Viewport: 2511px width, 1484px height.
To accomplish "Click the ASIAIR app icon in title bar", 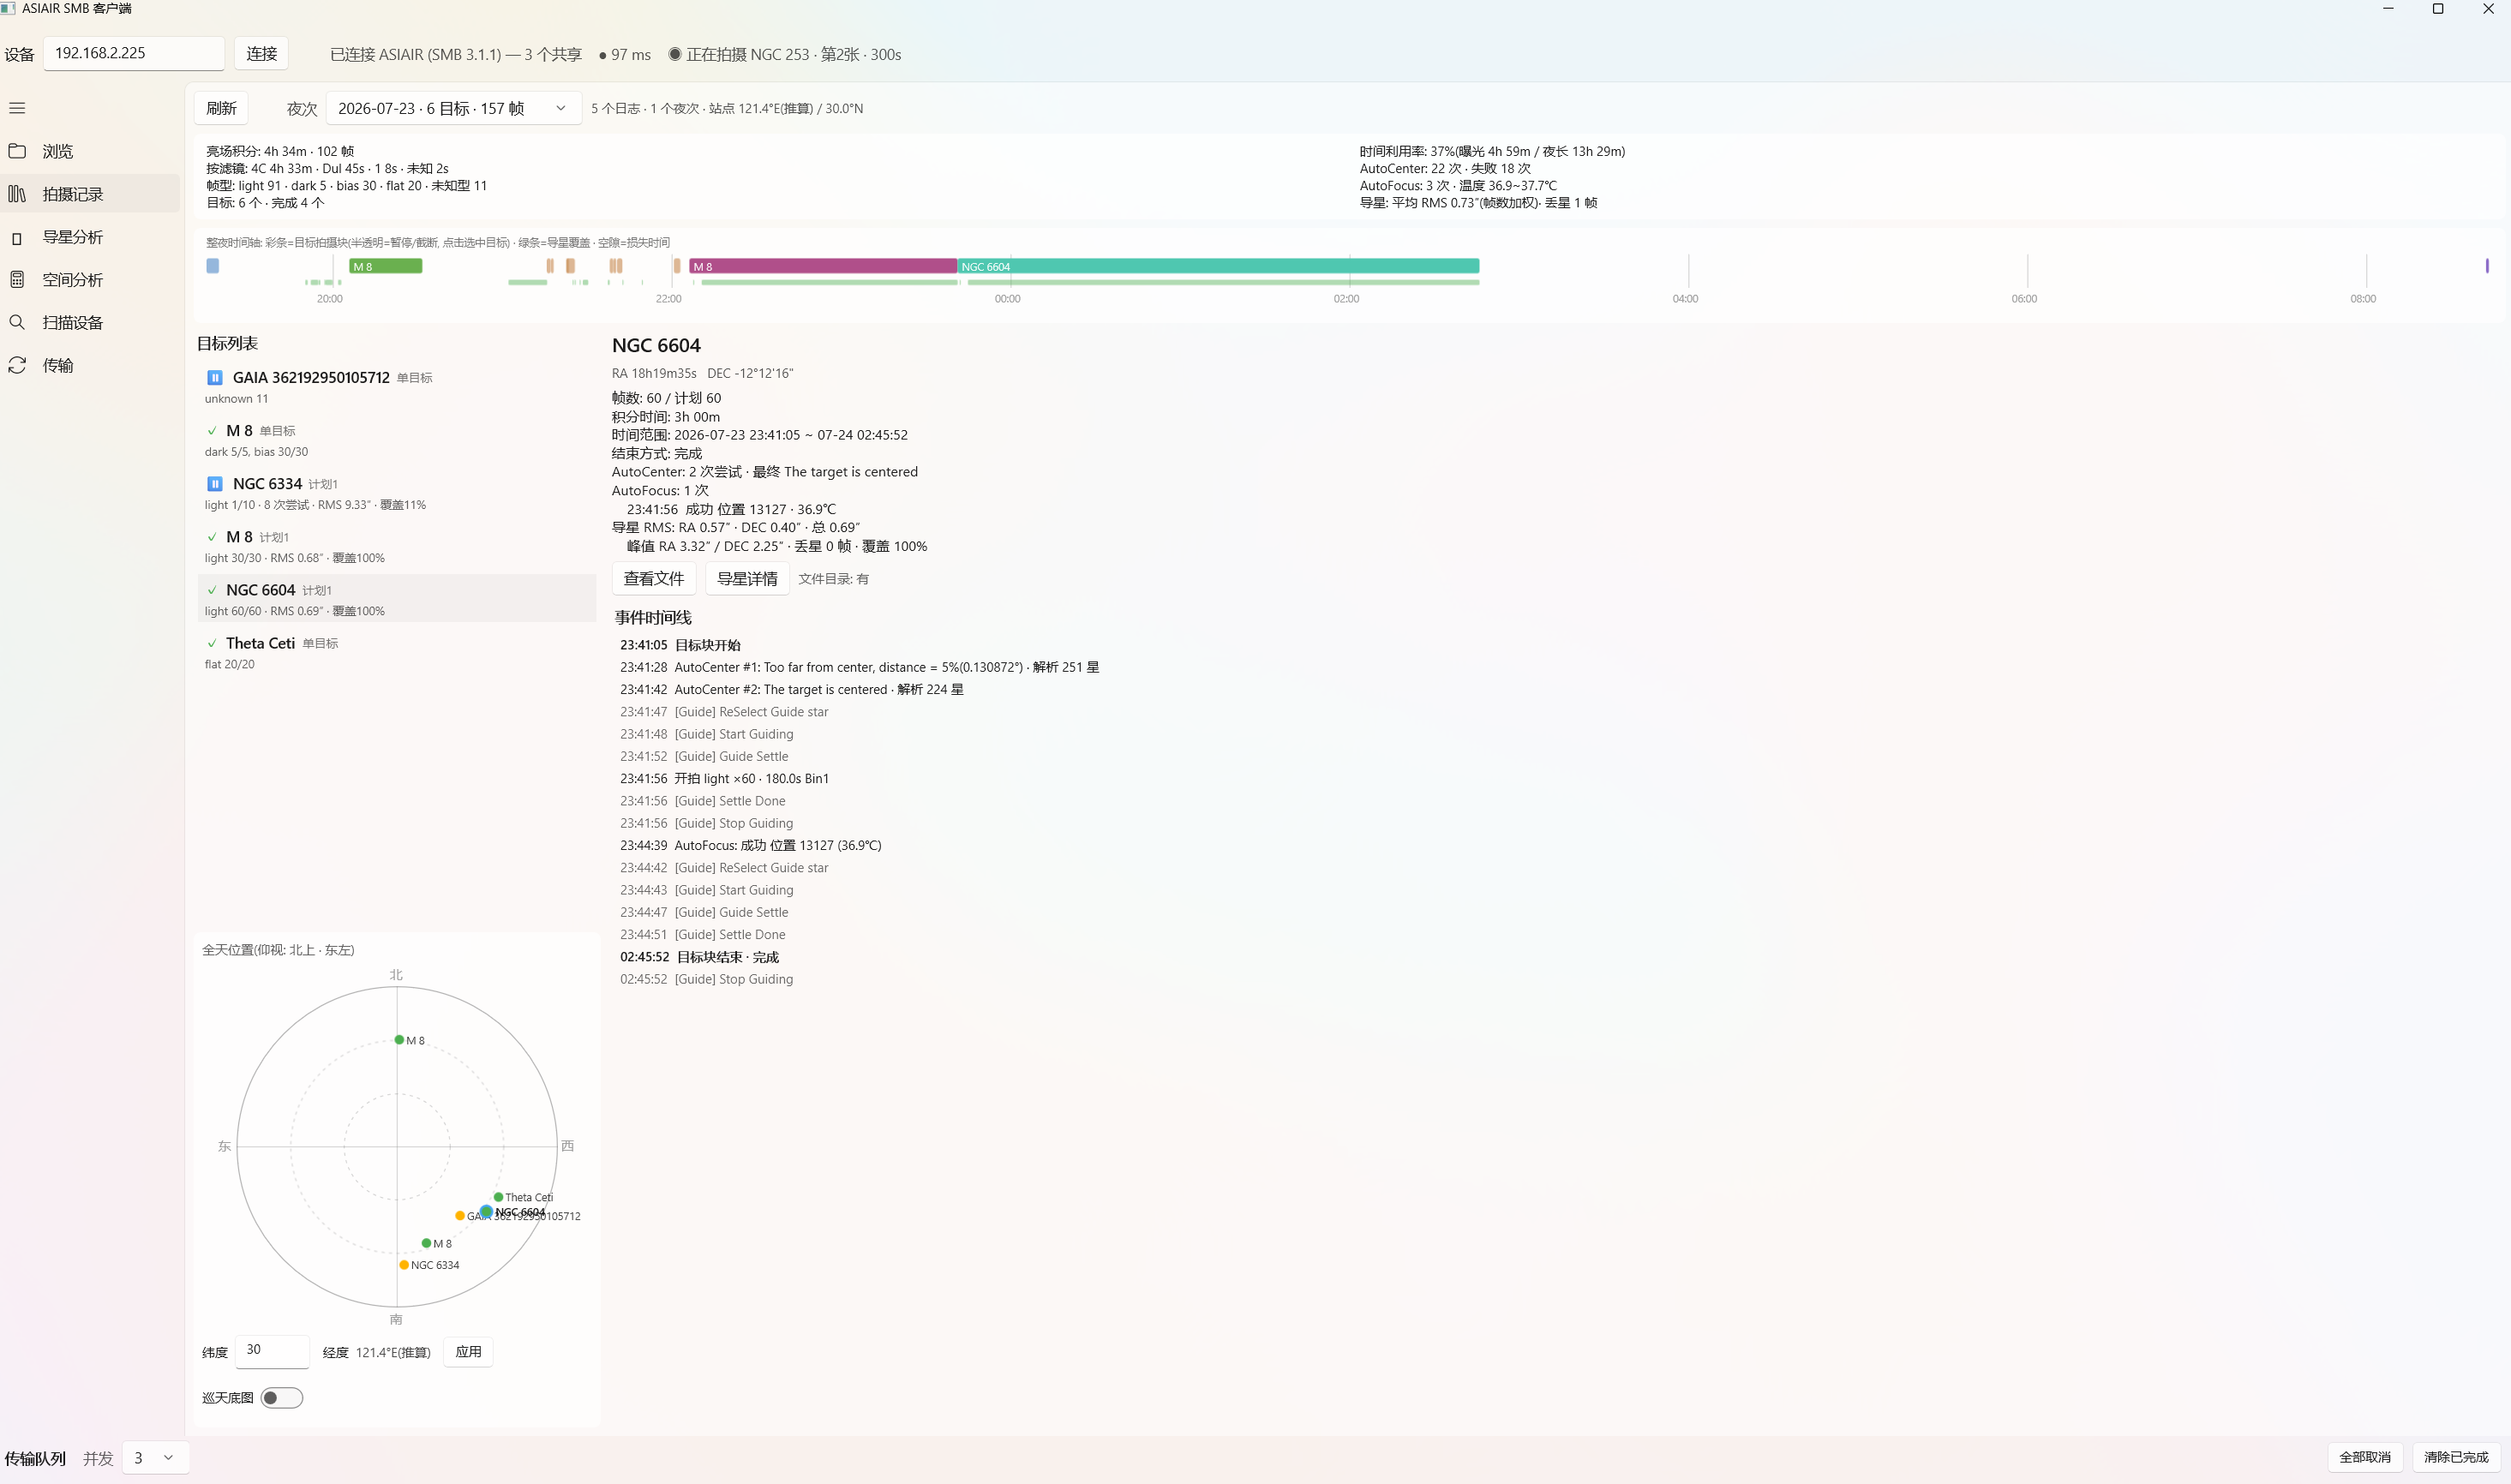I will pyautogui.click(x=8, y=8).
